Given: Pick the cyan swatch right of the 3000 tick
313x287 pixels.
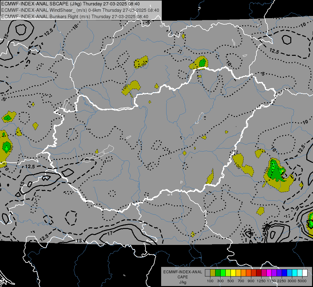Looking at the screenshot, I should (295, 273).
